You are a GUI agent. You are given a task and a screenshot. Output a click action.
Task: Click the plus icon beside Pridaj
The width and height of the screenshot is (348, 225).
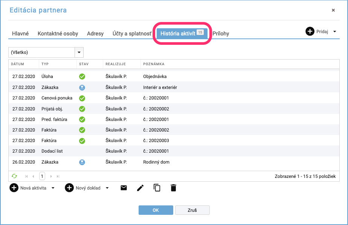310,31
